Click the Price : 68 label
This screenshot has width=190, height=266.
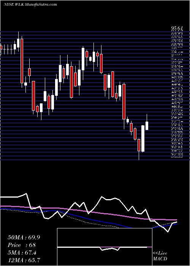(22, 245)
